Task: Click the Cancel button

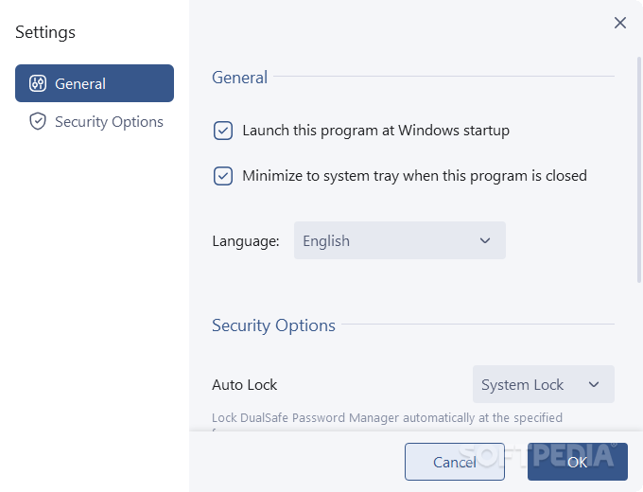Action: click(x=455, y=462)
